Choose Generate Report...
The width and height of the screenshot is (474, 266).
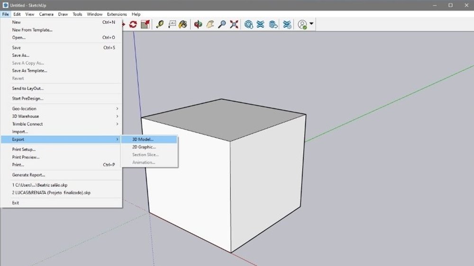point(61,175)
